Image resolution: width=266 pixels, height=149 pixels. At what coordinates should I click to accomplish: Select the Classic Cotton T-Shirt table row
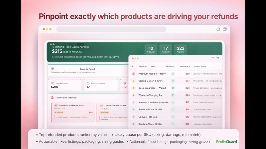click(176, 81)
